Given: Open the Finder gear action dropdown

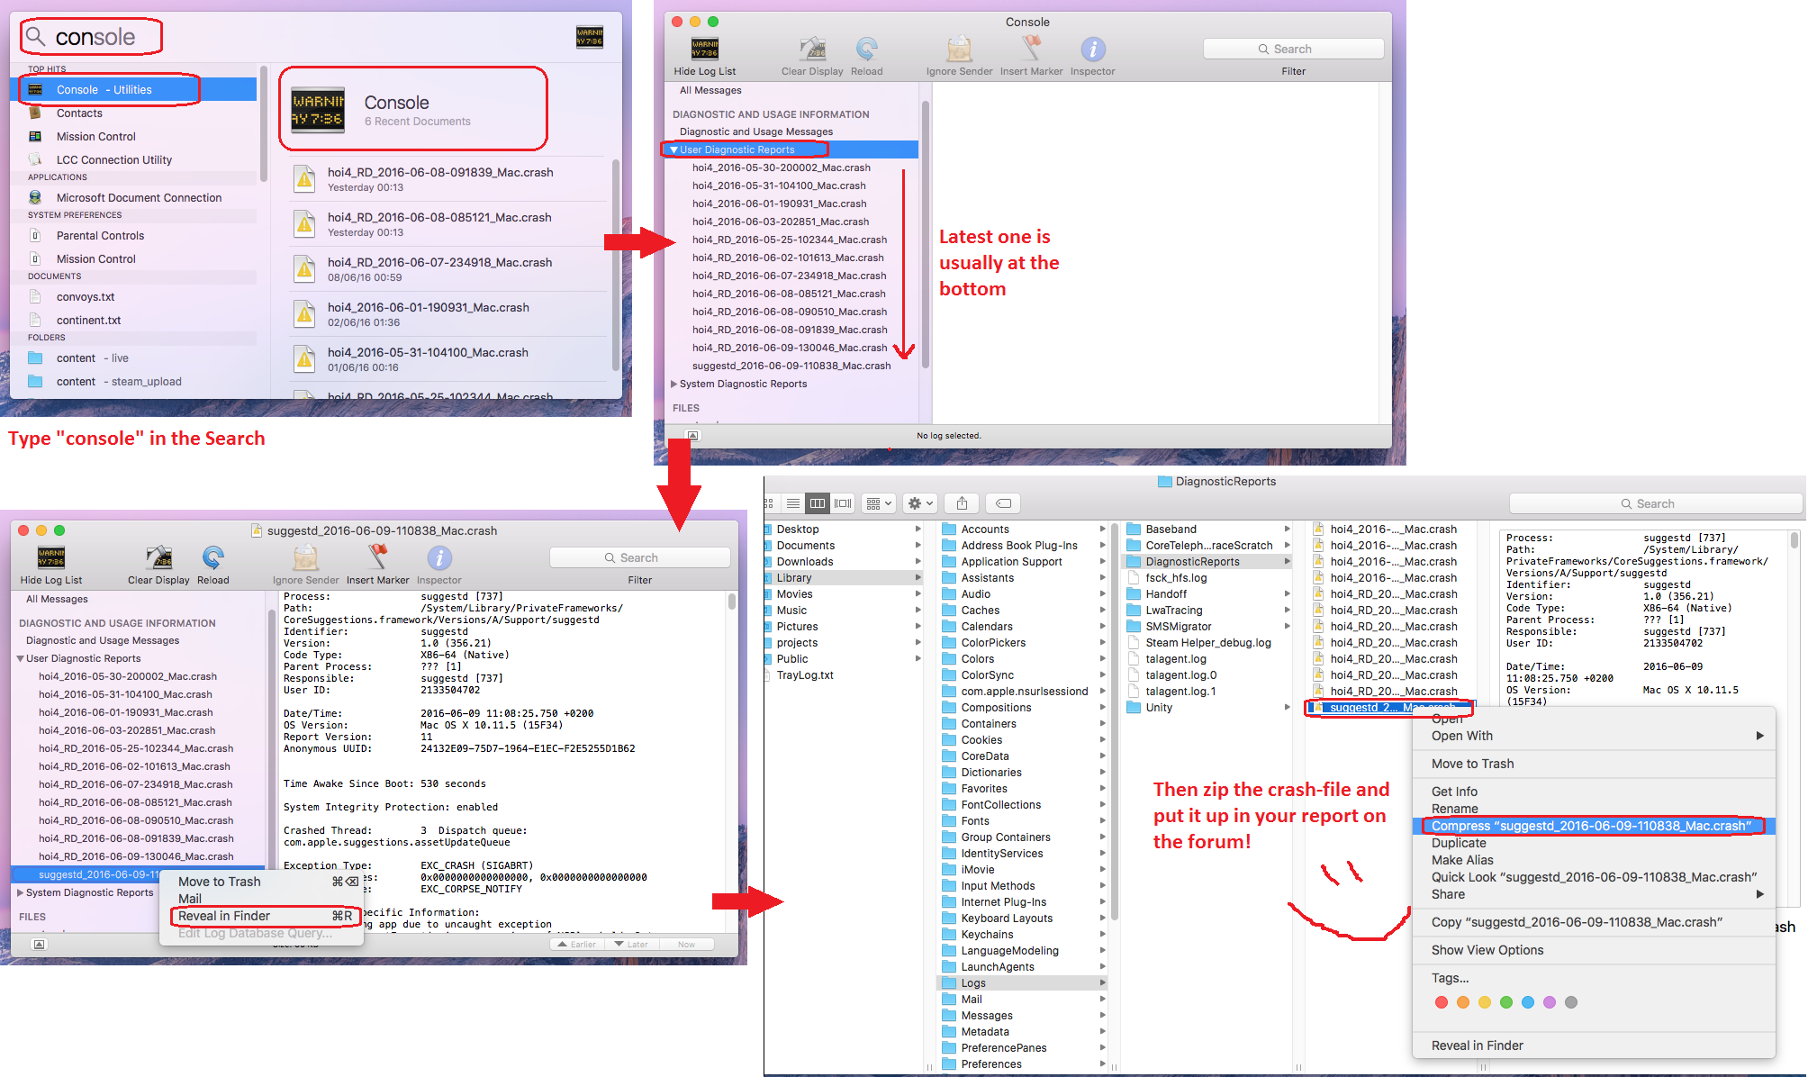Looking at the screenshot, I should coord(920,503).
